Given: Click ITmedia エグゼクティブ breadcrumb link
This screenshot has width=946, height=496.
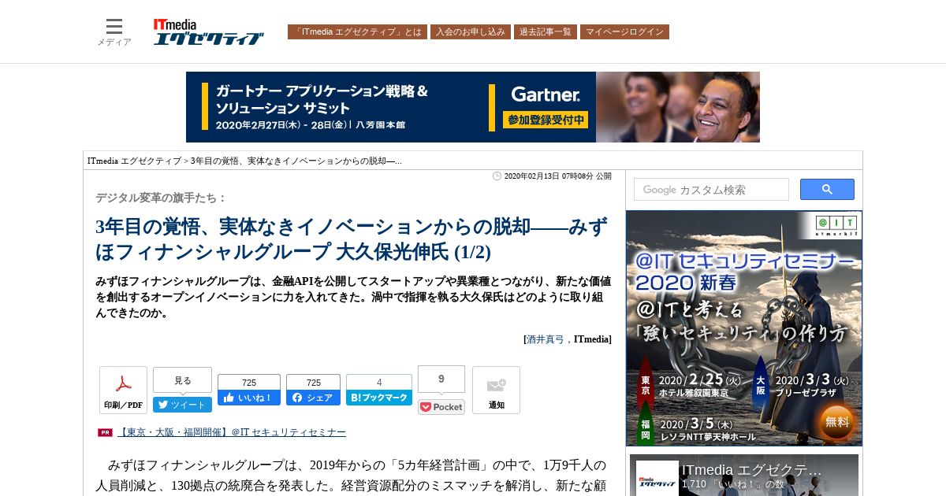Looking at the screenshot, I should 134,161.
